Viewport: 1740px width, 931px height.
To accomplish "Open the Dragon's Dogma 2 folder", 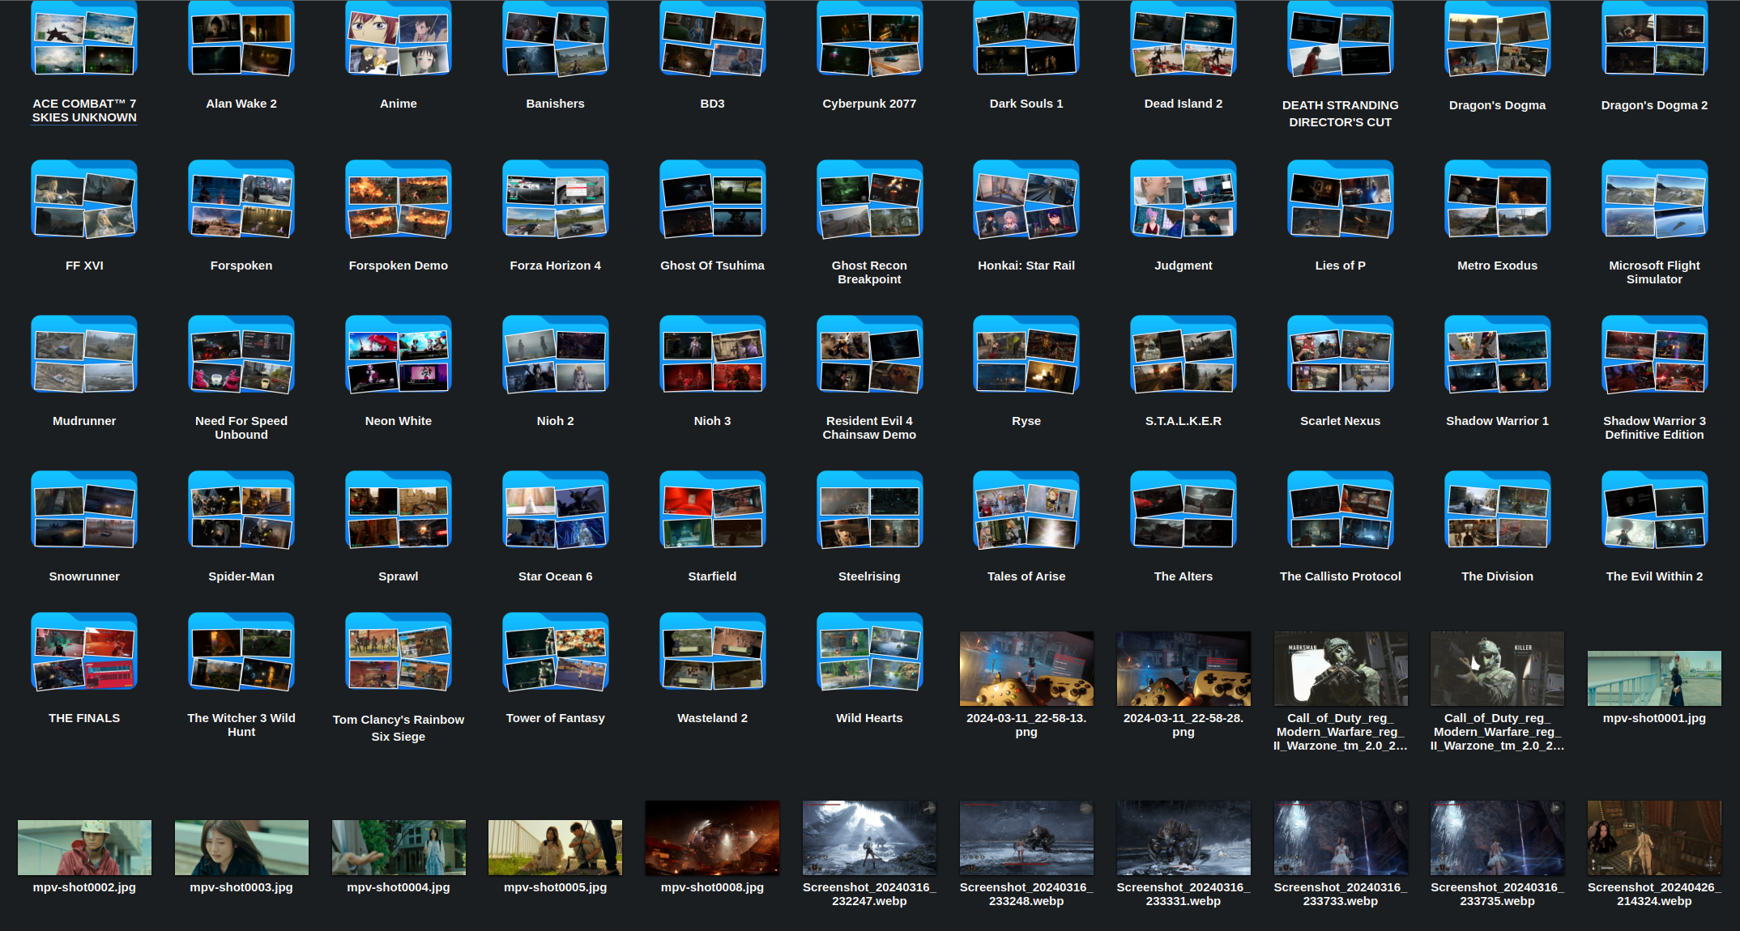I will (x=1655, y=38).
